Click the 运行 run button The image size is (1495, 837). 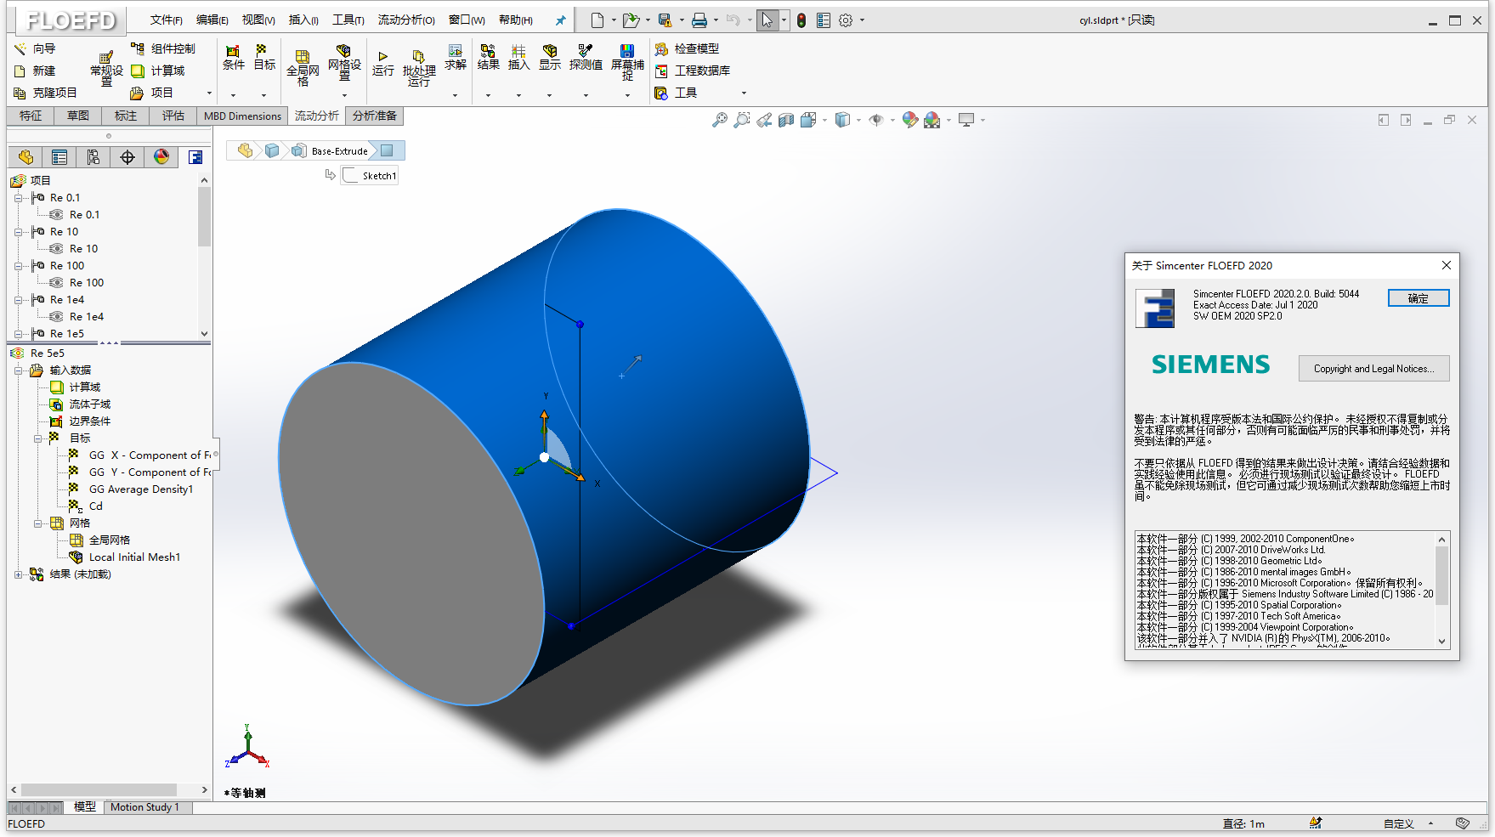[x=382, y=63]
